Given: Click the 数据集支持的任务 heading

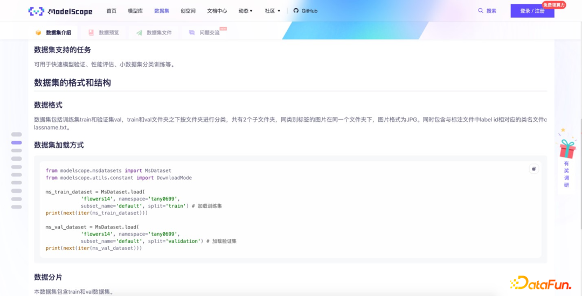Looking at the screenshot, I should [x=63, y=50].
